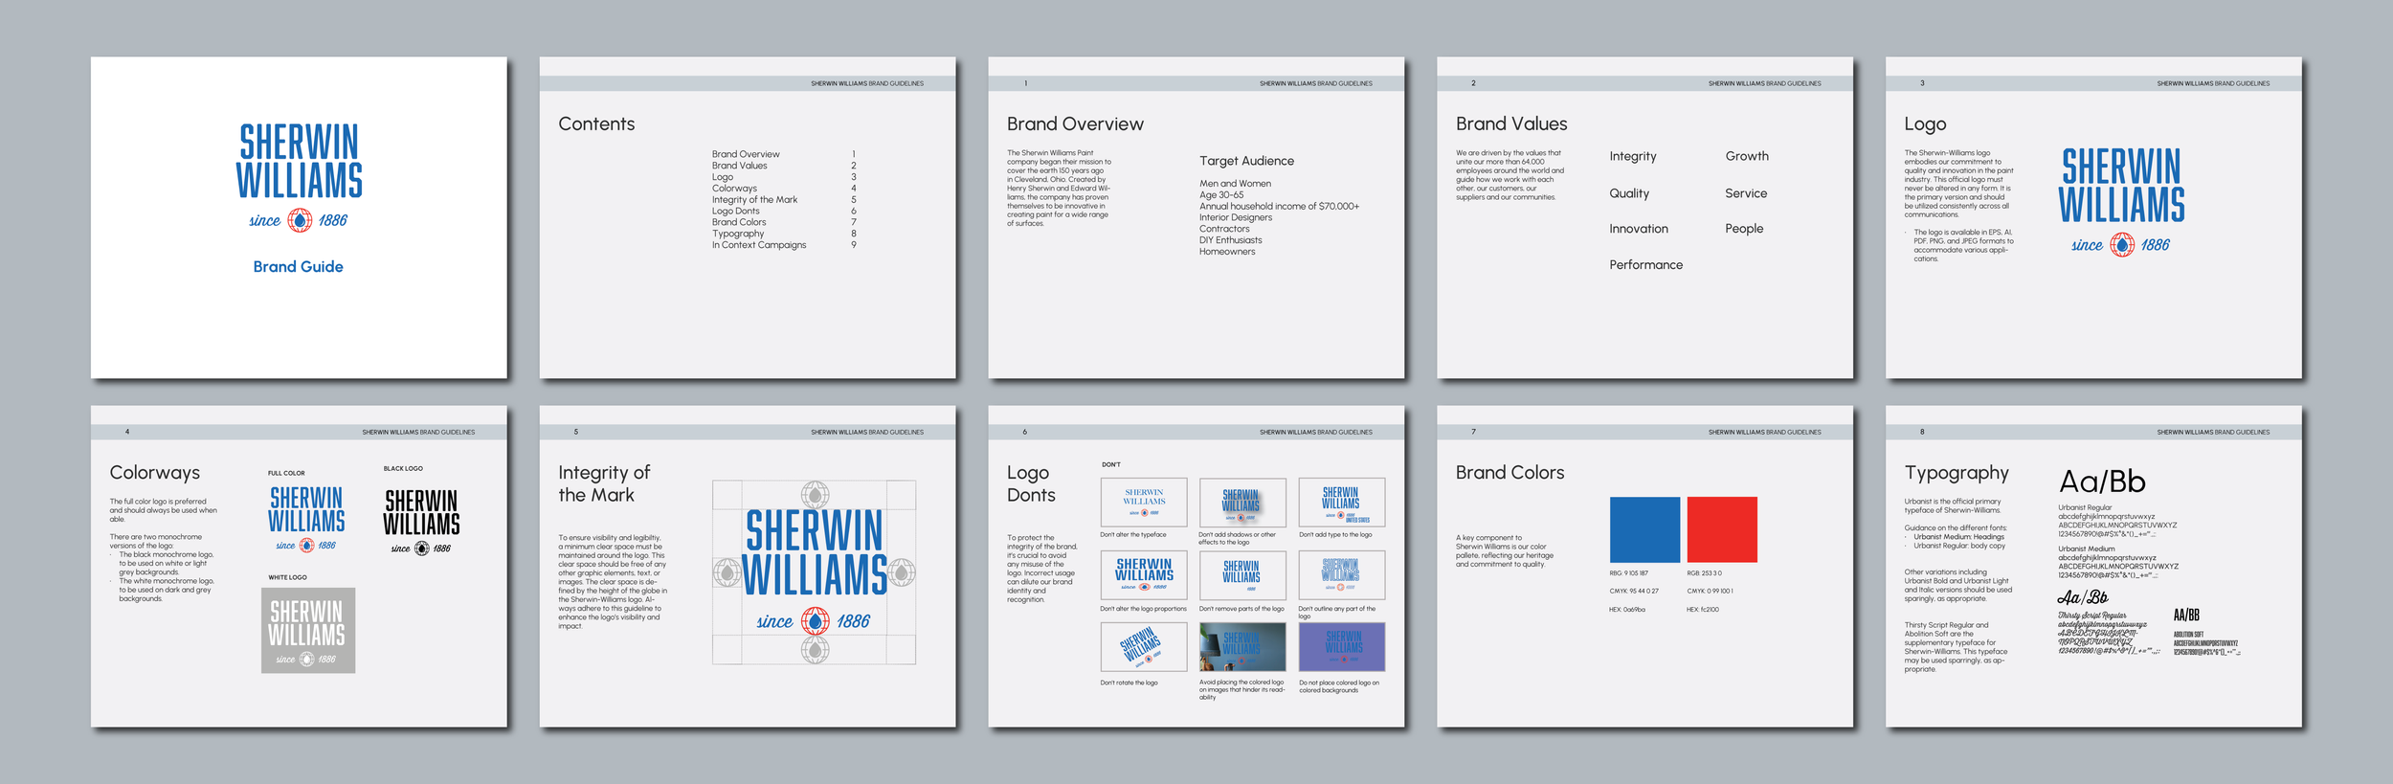Click 'Typography' in the contents list

pos(738,234)
